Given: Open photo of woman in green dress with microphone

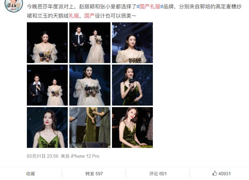Looking at the screenshot, I should click(x=133, y=85).
